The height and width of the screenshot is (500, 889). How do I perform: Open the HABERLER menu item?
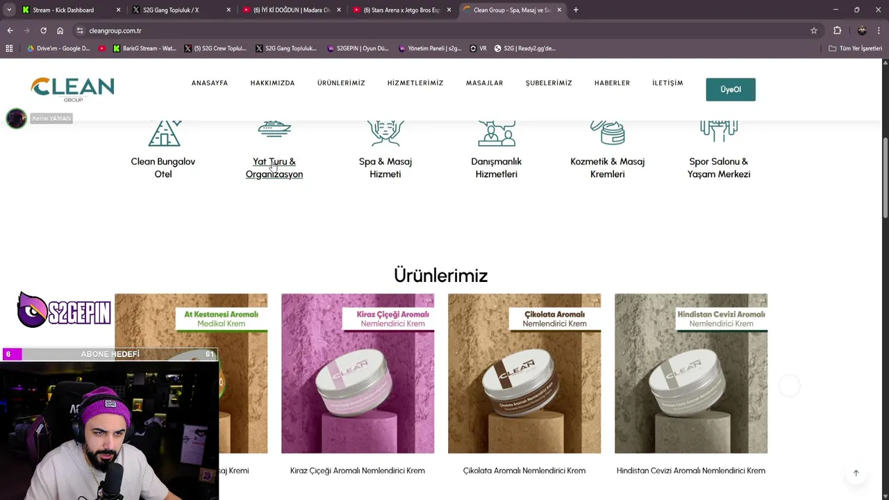pyautogui.click(x=612, y=83)
